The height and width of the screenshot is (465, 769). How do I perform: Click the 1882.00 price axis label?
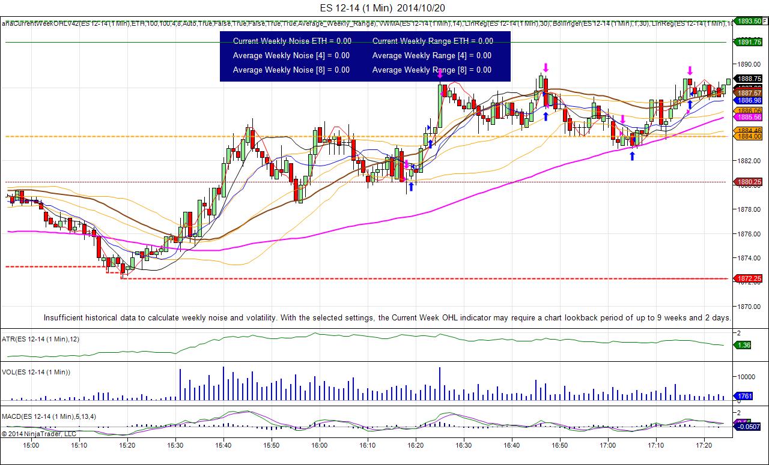point(749,161)
